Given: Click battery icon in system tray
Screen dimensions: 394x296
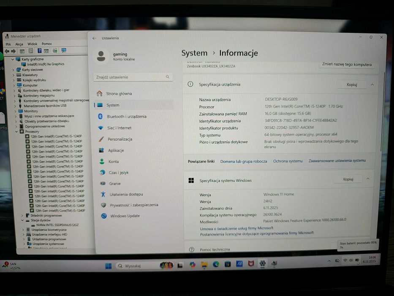Looking at the screenshot, I should (x=357, y=260).
